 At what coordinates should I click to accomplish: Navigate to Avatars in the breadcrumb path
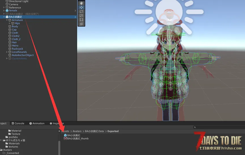[76, 131]
